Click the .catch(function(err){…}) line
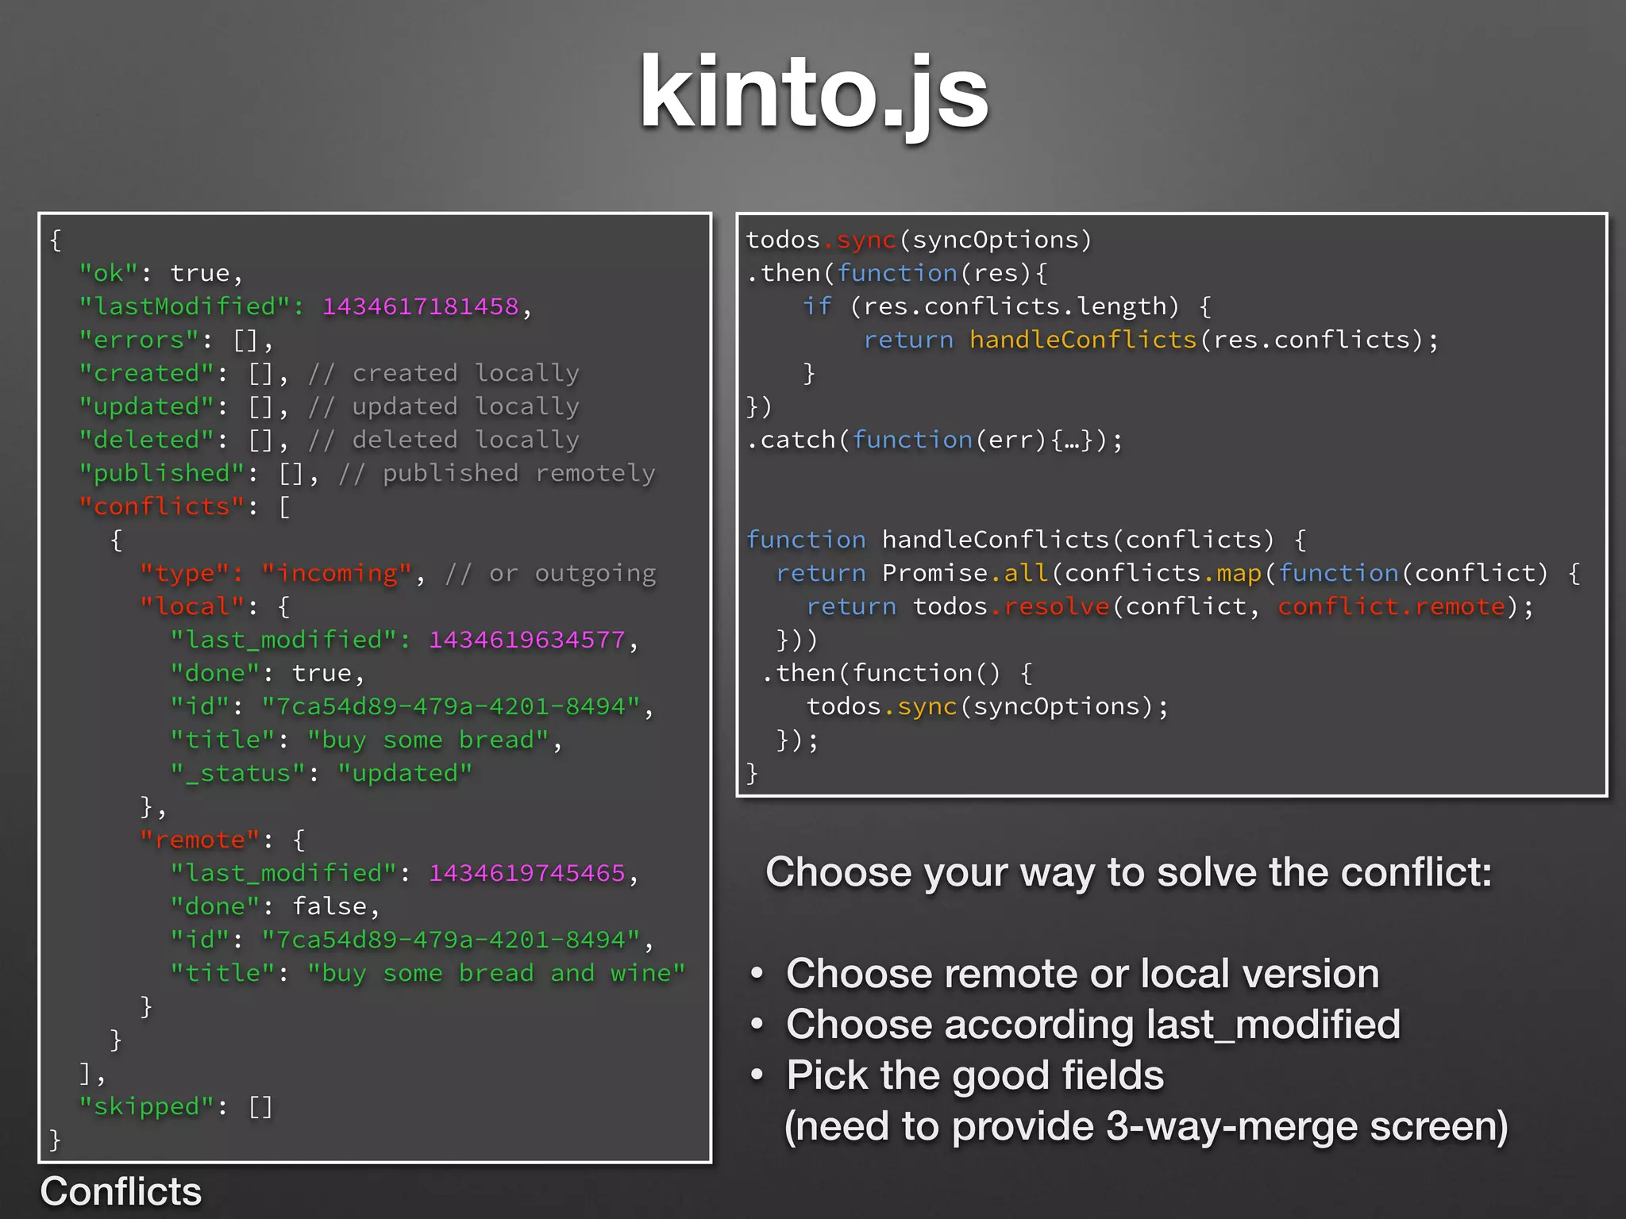The height and width of the screenshot is (1219, 1626). [934, 440]
